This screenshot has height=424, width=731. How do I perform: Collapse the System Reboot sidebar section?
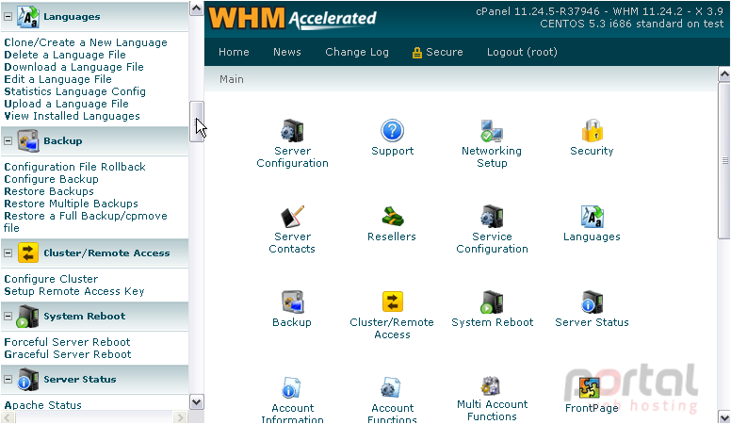click(x=8, y=317)
